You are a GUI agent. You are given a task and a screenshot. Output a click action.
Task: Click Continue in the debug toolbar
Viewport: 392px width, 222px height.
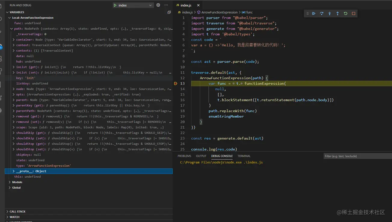[x=314, y=13]
